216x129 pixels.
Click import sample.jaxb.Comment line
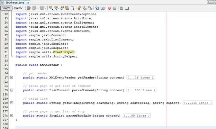[41, 35]
